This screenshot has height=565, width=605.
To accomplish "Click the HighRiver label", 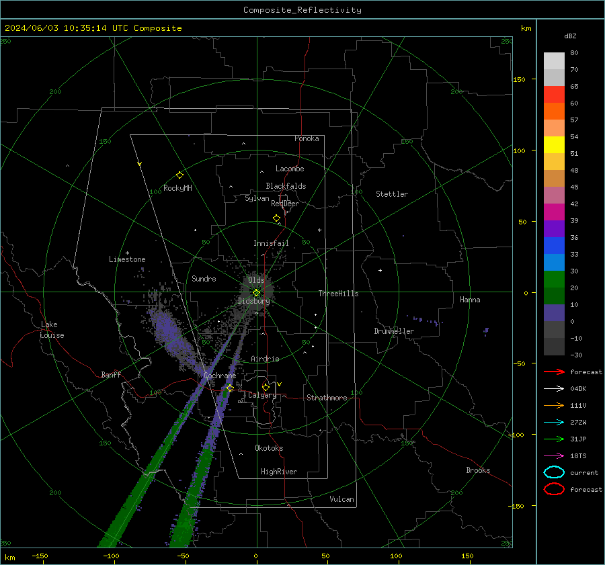I will point(279,472).
